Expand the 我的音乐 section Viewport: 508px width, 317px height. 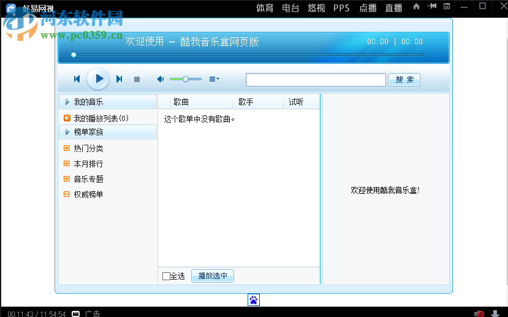point(108,102)
